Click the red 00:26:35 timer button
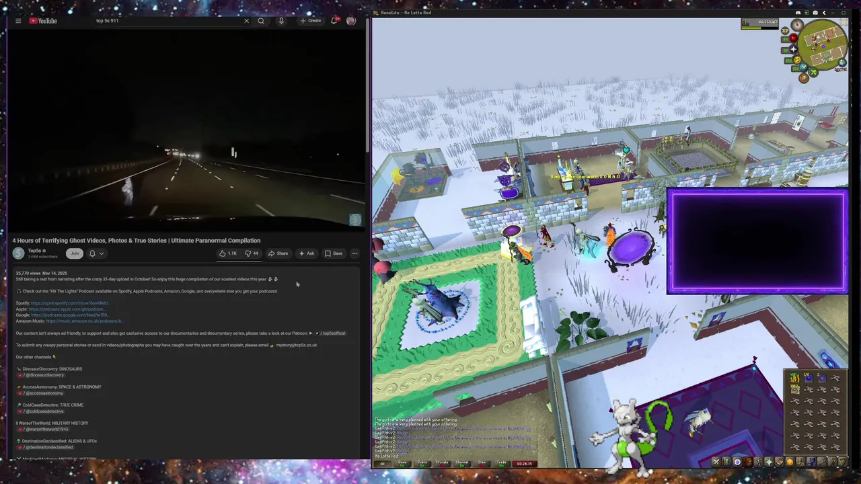This screenshot has width=861, height=484. tap(524, 463)
